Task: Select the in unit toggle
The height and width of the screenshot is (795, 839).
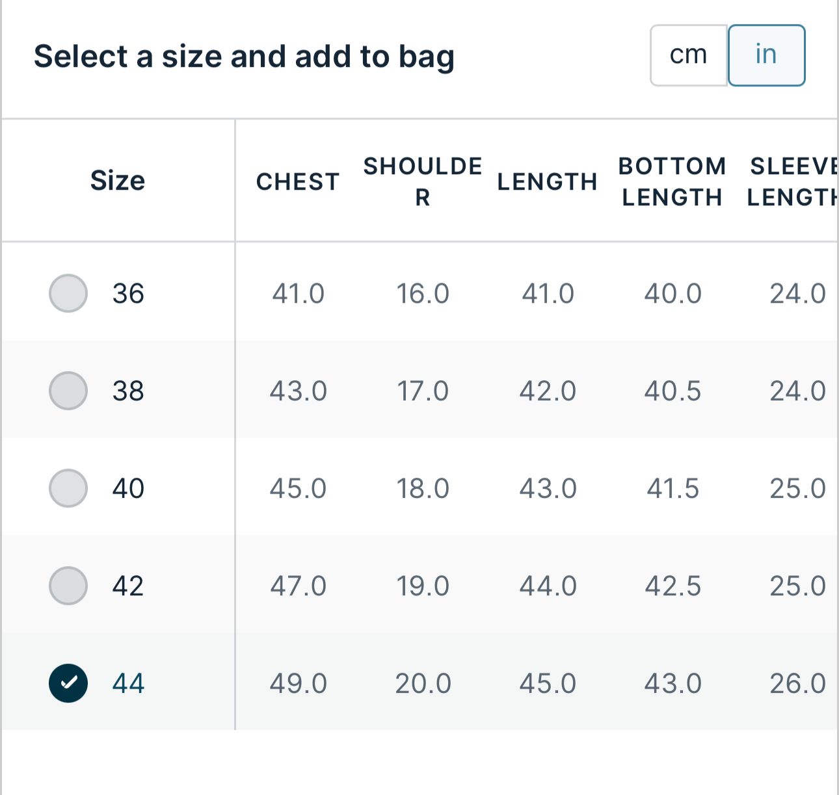Action: pos(766,55)
